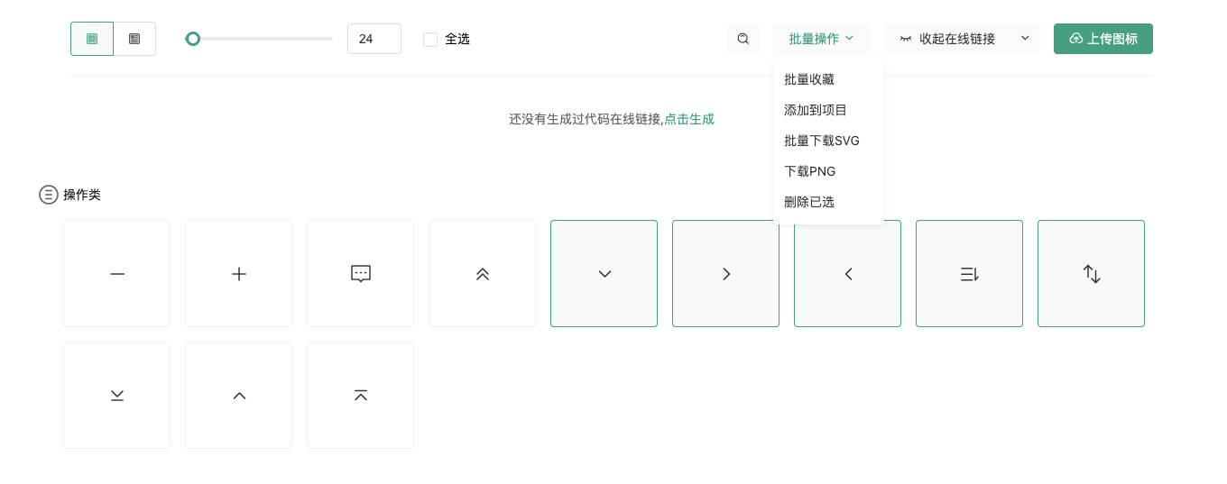Click the icon size slider handle

click(192, 39)
